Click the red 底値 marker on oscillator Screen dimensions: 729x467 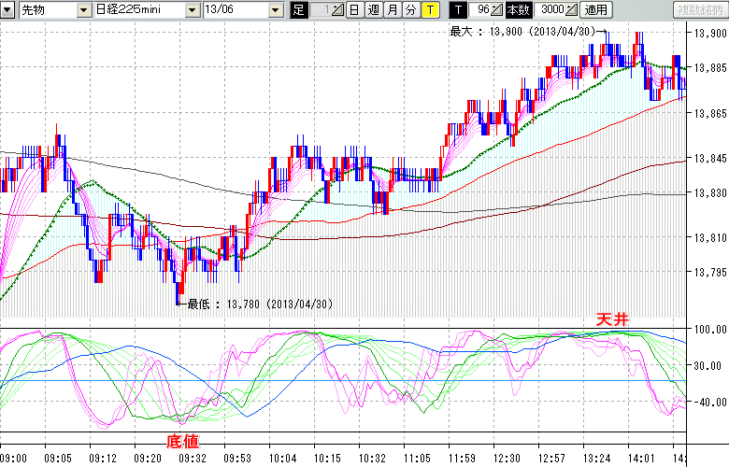(181, 439)
